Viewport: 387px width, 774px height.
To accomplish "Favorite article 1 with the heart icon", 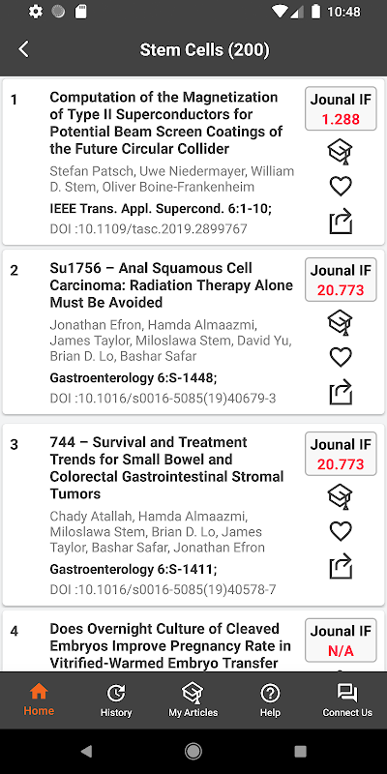I will pyautogui.click(x=341, y=186).
